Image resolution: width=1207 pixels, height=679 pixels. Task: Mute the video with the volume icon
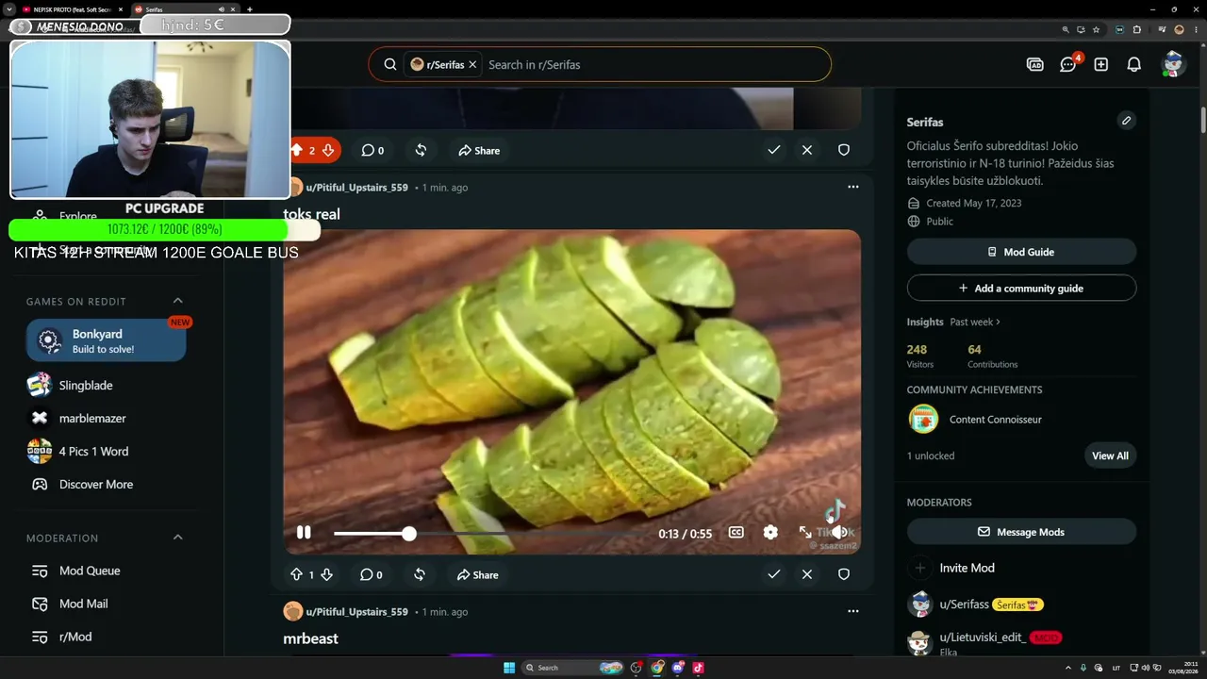pyautogui.click(x=837, y=533)
